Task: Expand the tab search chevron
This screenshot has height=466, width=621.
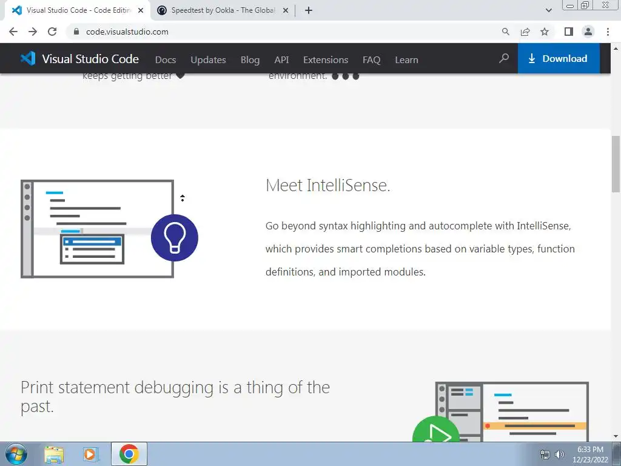Action: click(548, 11)
